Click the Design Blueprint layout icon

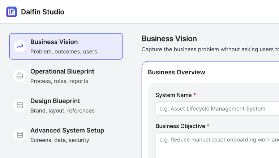point(20,105)
